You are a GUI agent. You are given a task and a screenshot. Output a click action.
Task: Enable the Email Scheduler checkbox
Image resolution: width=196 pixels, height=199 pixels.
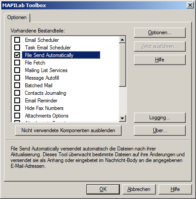pyautogui.click(x=17, y=40)
